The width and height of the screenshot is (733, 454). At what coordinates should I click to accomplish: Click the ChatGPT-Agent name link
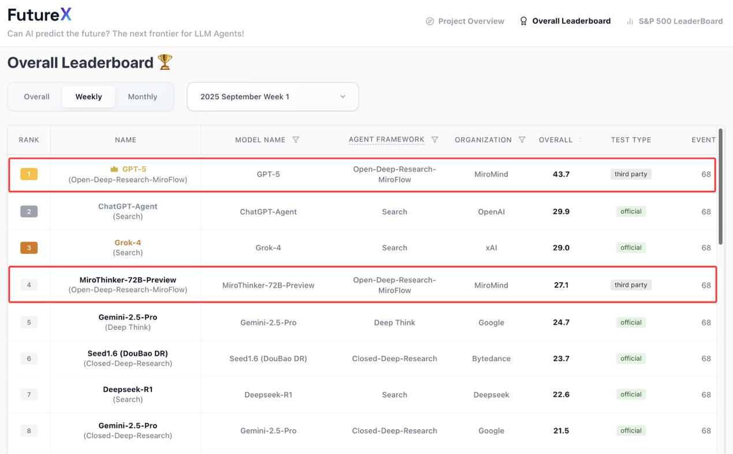click(128, 207)
